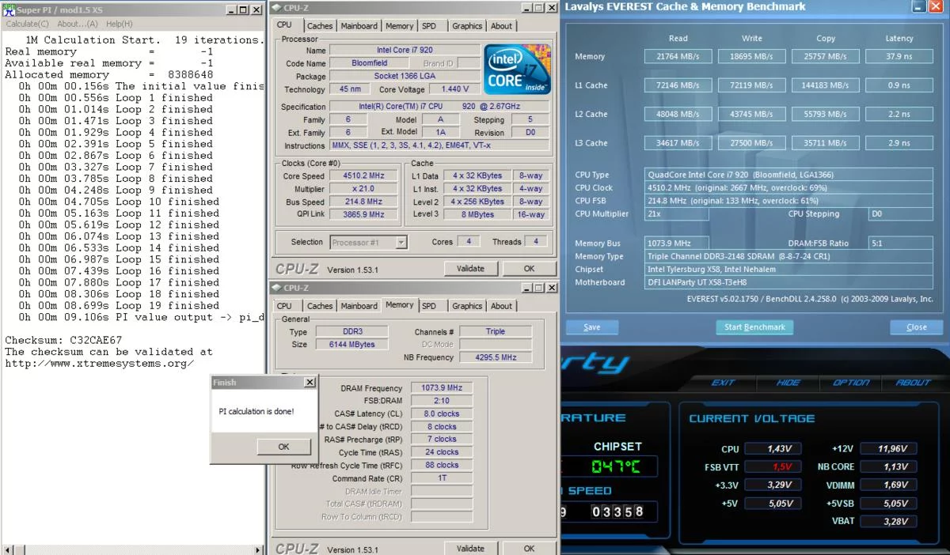Viewport: 950px width, 555px height.
Task: Click Validate in upper CPU-Z window
Action: (470, 268)
